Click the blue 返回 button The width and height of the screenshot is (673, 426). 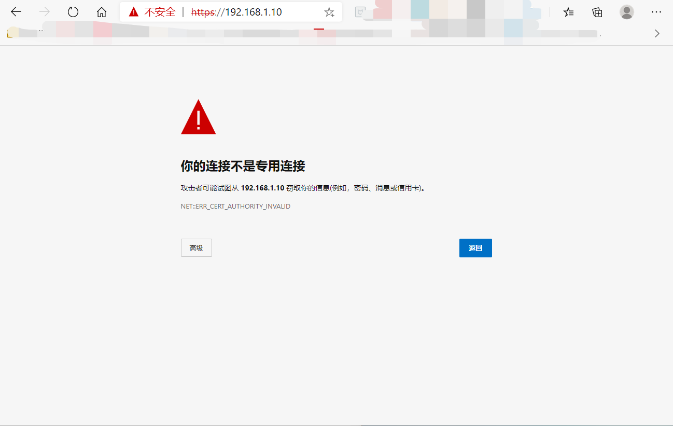click(x=475, y=248)
